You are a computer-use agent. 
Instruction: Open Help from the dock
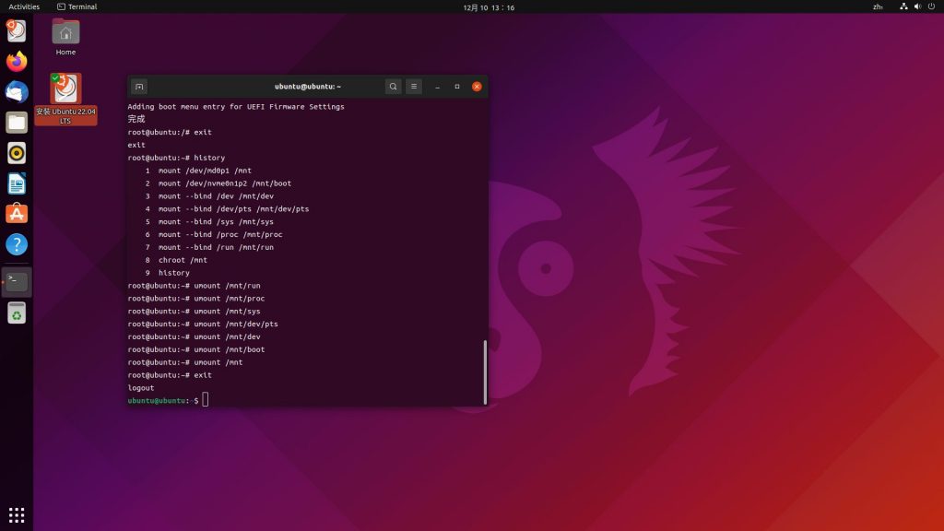(x=17, y=244)
